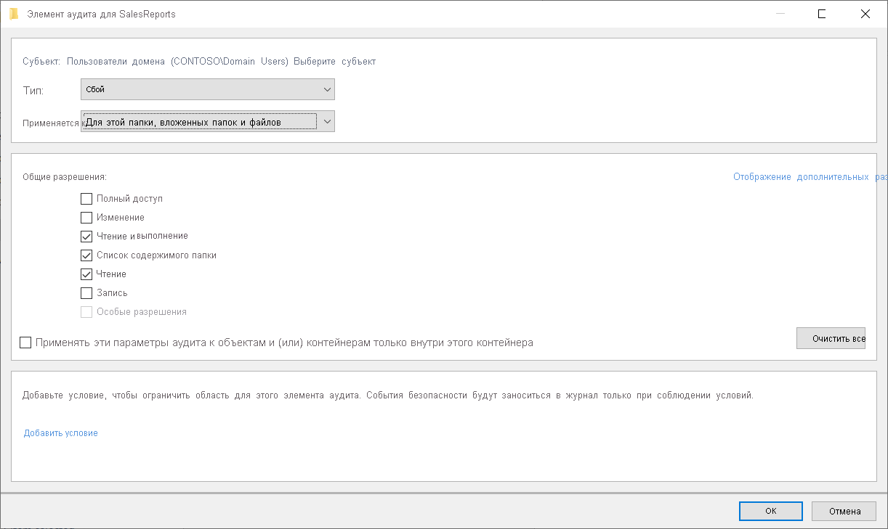Confirm the audit entry with "ОК"
The width and height of the screenshot is (888, 529).
click(770, 510)
